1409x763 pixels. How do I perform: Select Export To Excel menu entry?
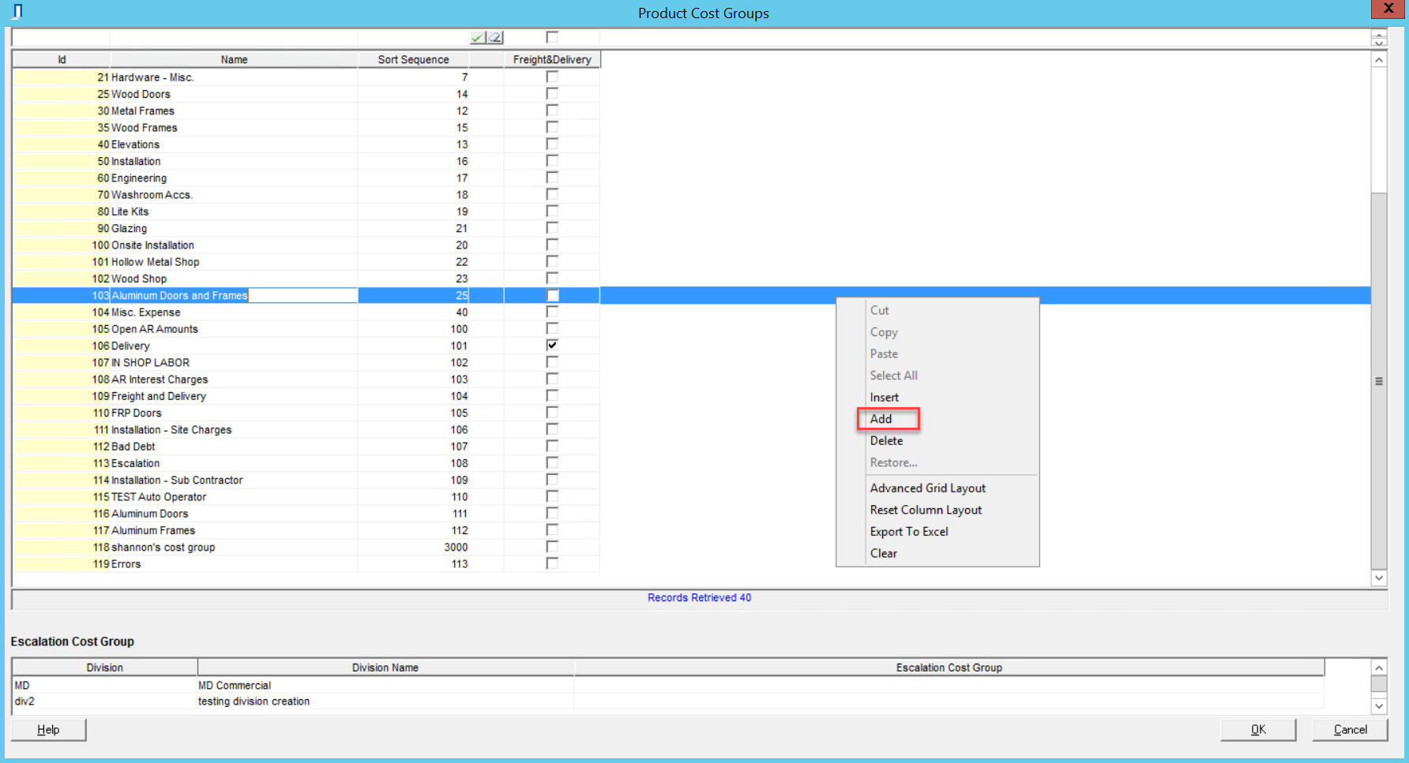909,532
